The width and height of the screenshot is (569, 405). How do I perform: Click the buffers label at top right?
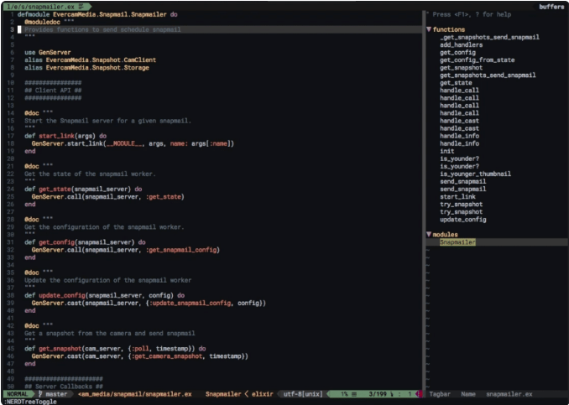[x=551, y=7]
